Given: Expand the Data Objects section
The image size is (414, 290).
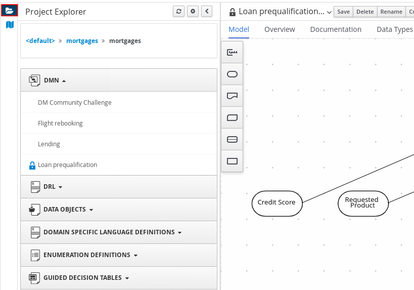Looking at the screenshot, I should click(68, 210).
